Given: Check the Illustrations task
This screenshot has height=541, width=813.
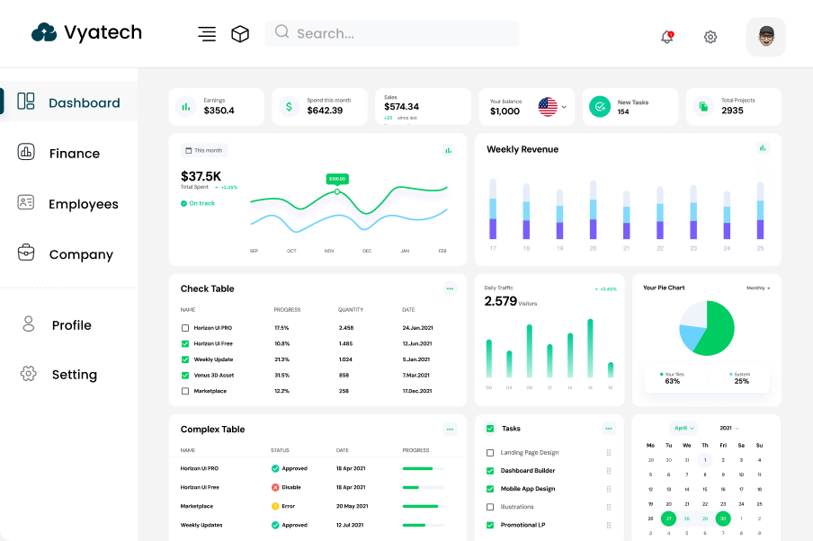Looking at the screenshot, I should [x=490, y=508].
